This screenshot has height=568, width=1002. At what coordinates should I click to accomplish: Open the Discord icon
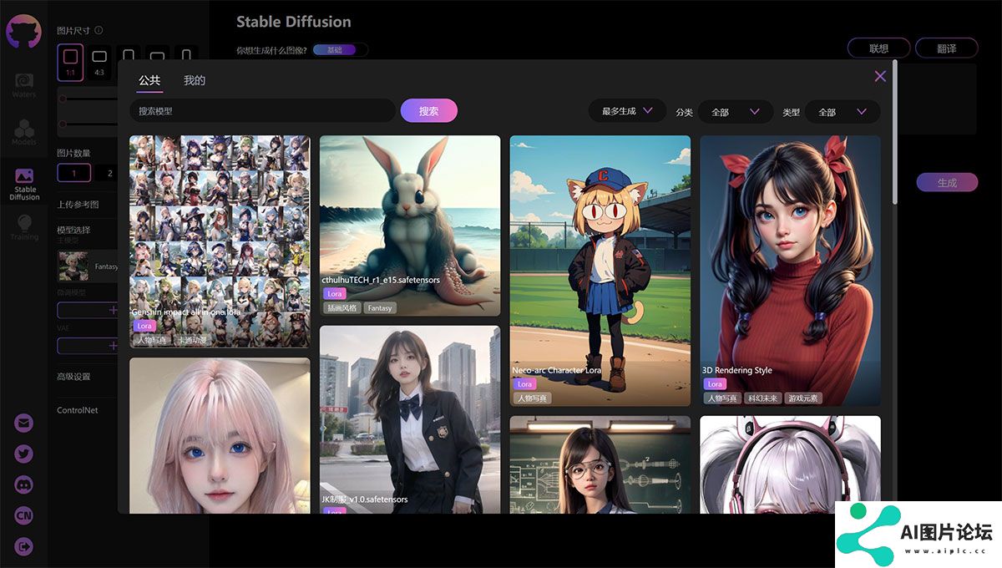coord(24,484)
